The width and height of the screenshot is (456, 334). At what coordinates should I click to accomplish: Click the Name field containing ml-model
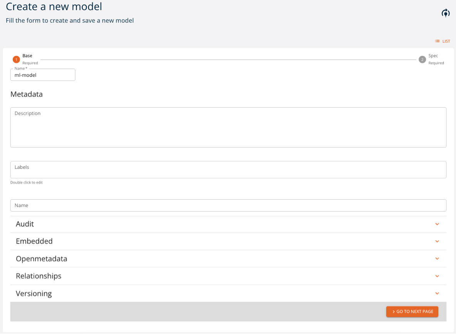pyautogui.click(x=42, y=75)
